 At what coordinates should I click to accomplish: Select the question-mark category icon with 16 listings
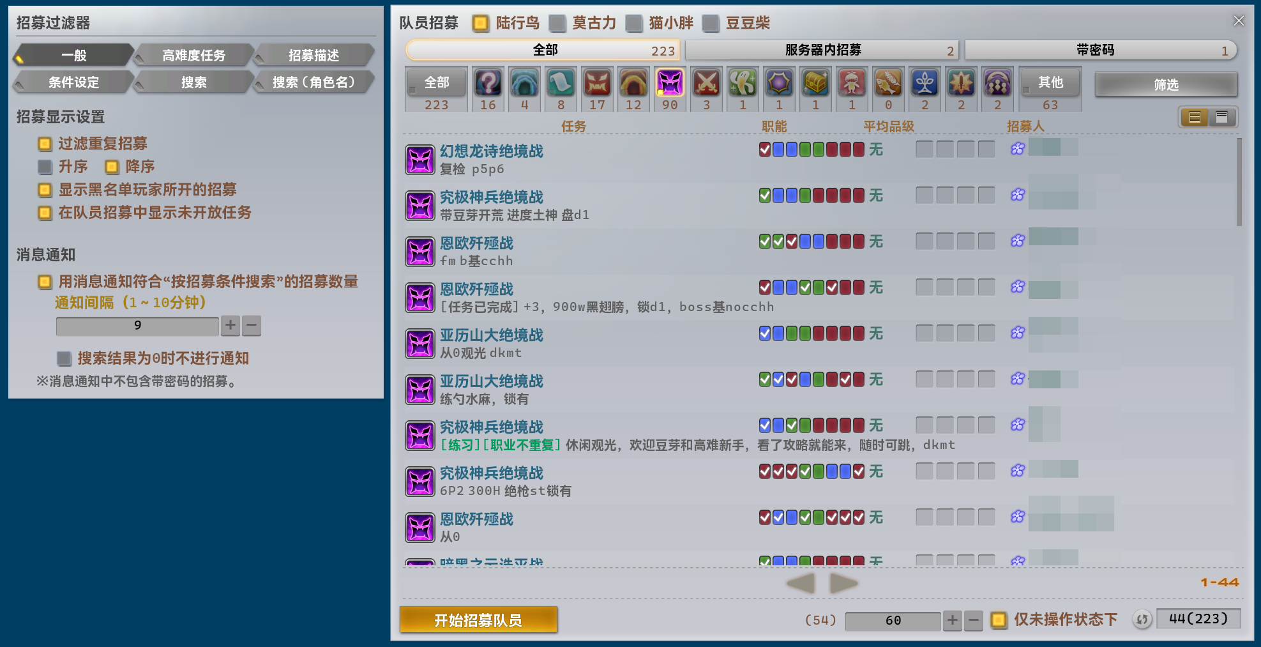488,83
